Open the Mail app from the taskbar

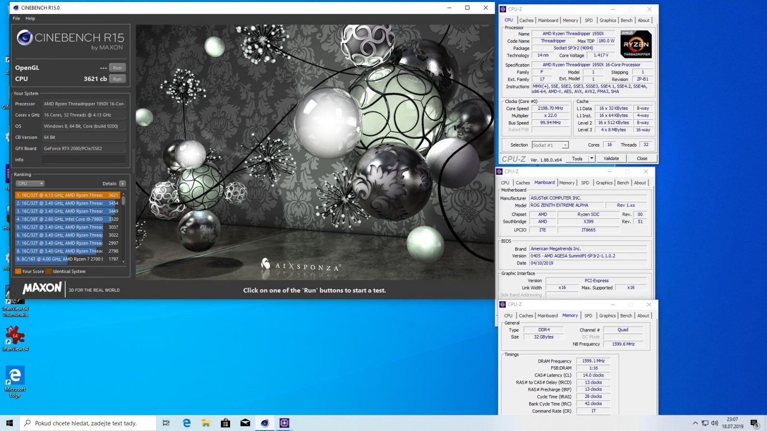(245, 423)
